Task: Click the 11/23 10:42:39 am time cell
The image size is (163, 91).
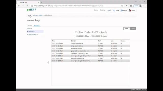Action: pos(57,56)
